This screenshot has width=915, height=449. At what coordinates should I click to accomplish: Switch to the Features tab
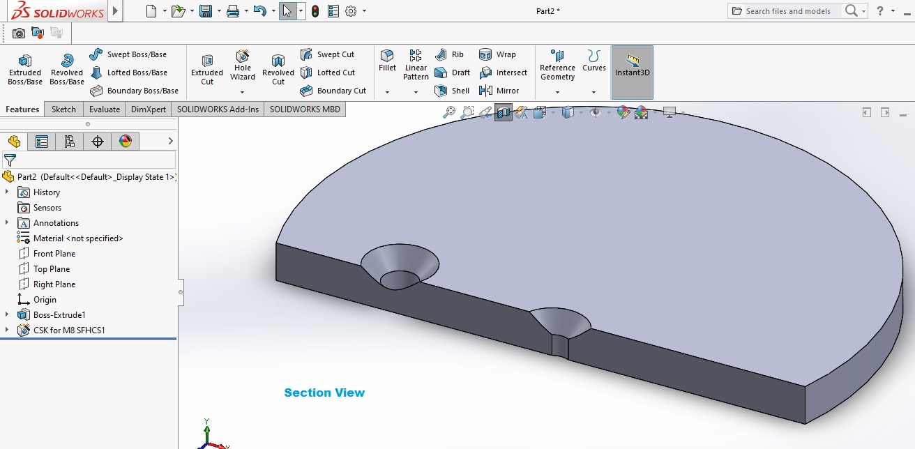tap(22, 109)
